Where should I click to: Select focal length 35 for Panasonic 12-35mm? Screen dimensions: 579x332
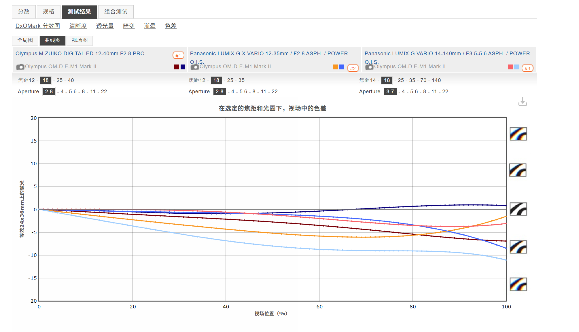point(241,80)
